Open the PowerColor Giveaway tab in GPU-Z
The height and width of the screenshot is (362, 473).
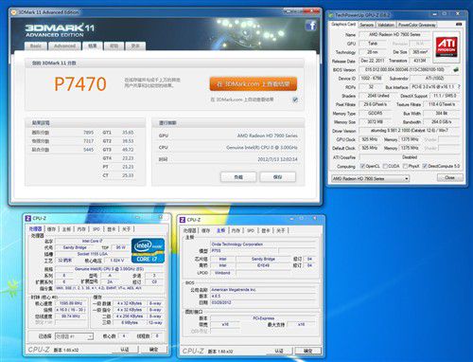417,25
